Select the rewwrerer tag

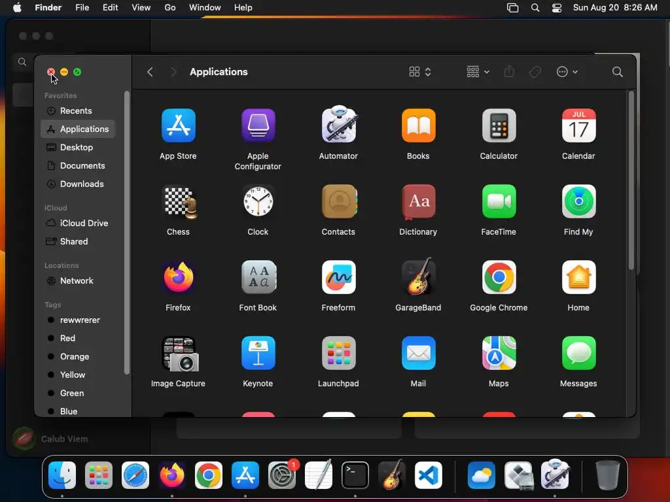(x=78, y=320)
